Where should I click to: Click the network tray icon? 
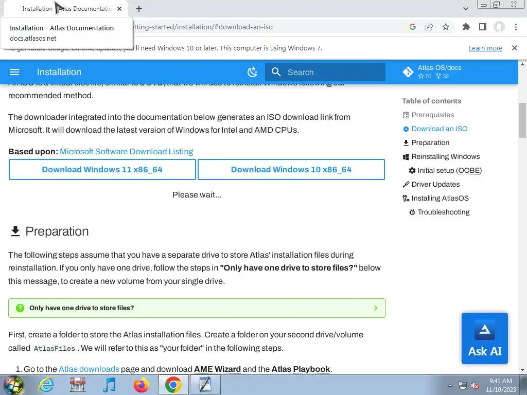pos(463,386)
